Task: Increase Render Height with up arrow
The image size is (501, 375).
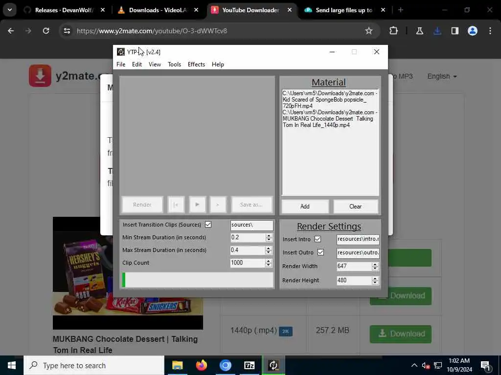Action: point(375,278)
